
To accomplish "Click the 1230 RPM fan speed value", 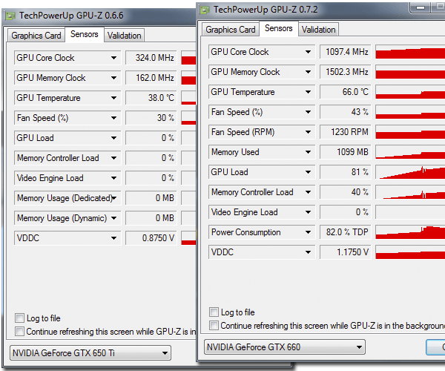I will [346, 132].
